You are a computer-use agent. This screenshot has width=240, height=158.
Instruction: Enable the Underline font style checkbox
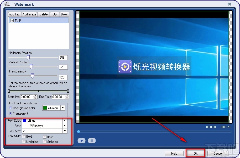pos(24,142)
